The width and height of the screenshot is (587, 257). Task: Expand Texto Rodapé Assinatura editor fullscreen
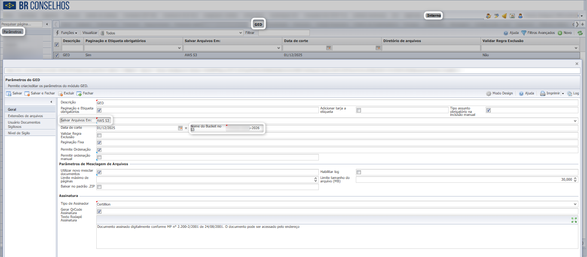click(x=574, y=220)
